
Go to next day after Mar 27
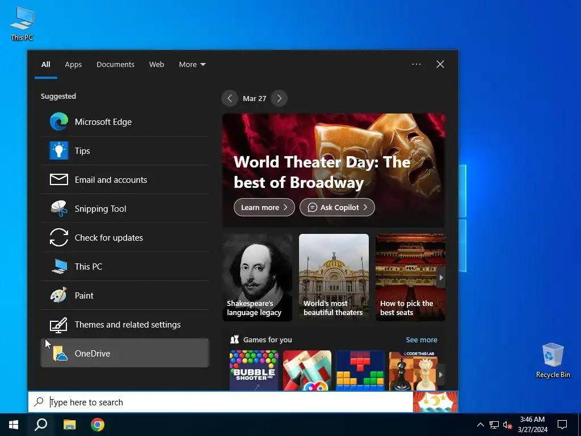(279, 98)
